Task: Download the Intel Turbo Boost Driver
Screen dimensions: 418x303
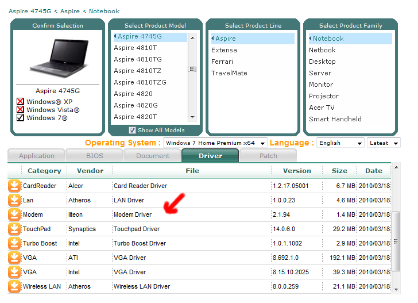Action: [14, 243]
